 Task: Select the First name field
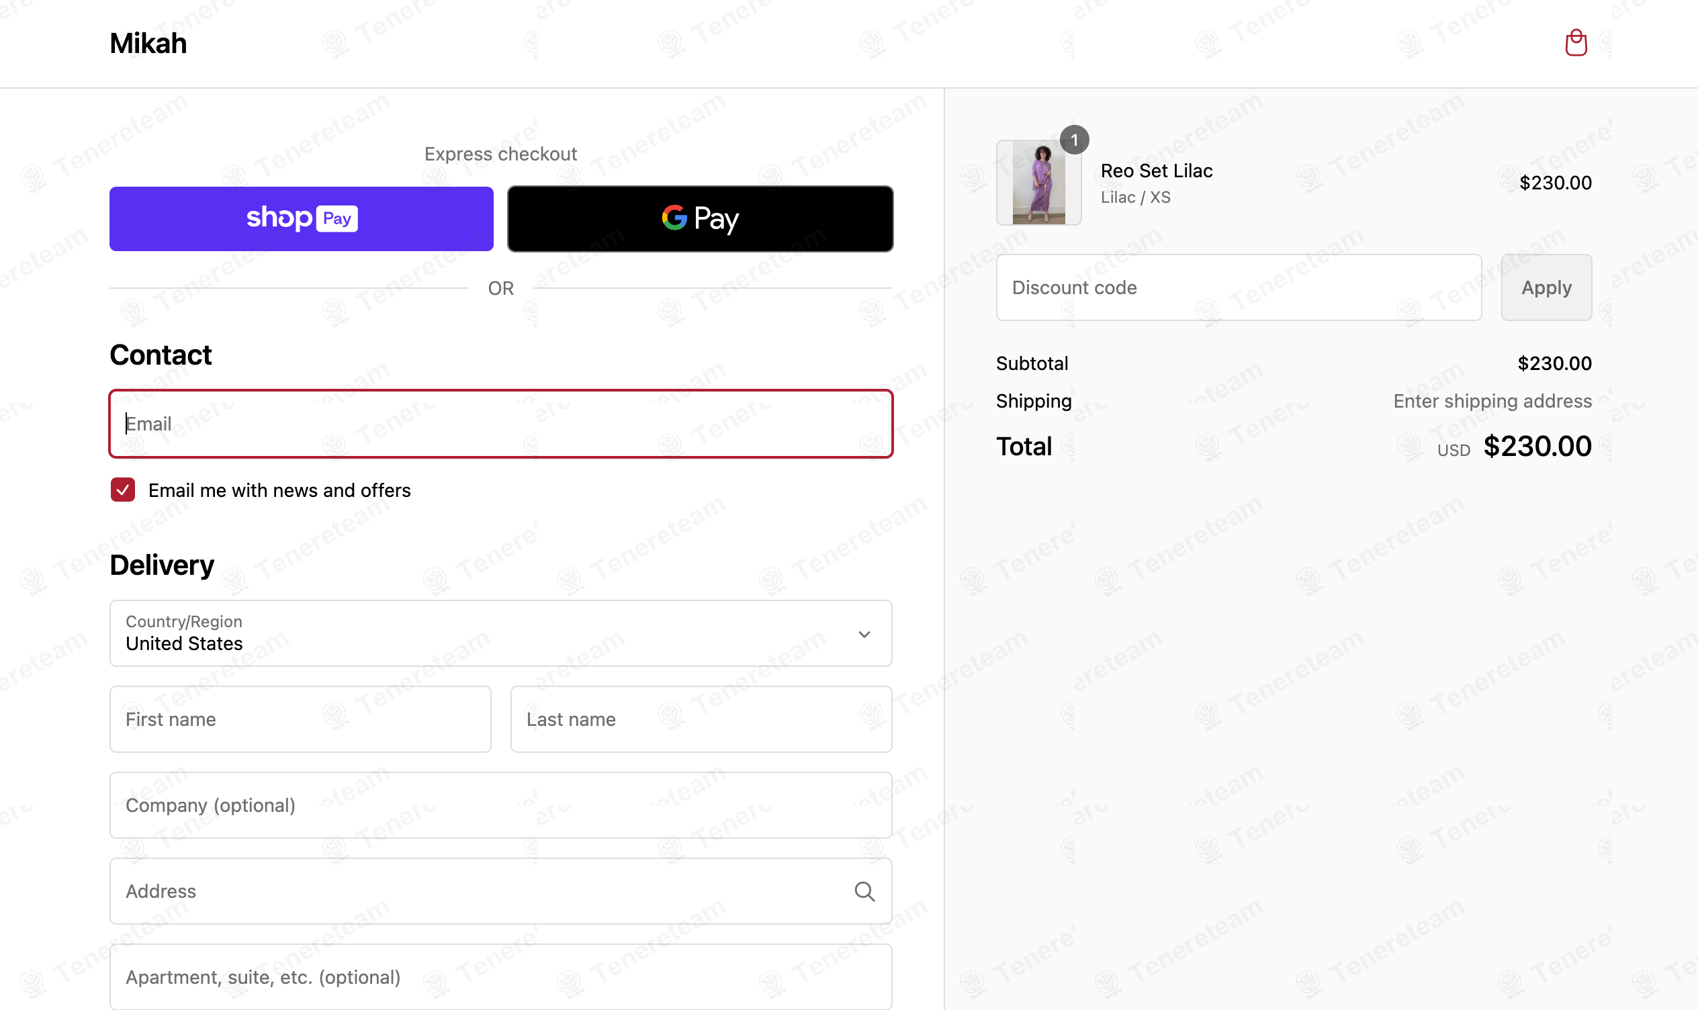pos(300,719)
